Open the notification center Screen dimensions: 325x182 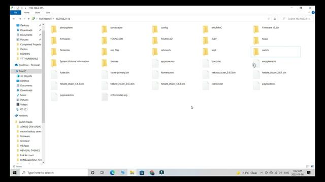pyautogui.click(x=309, y=173)
